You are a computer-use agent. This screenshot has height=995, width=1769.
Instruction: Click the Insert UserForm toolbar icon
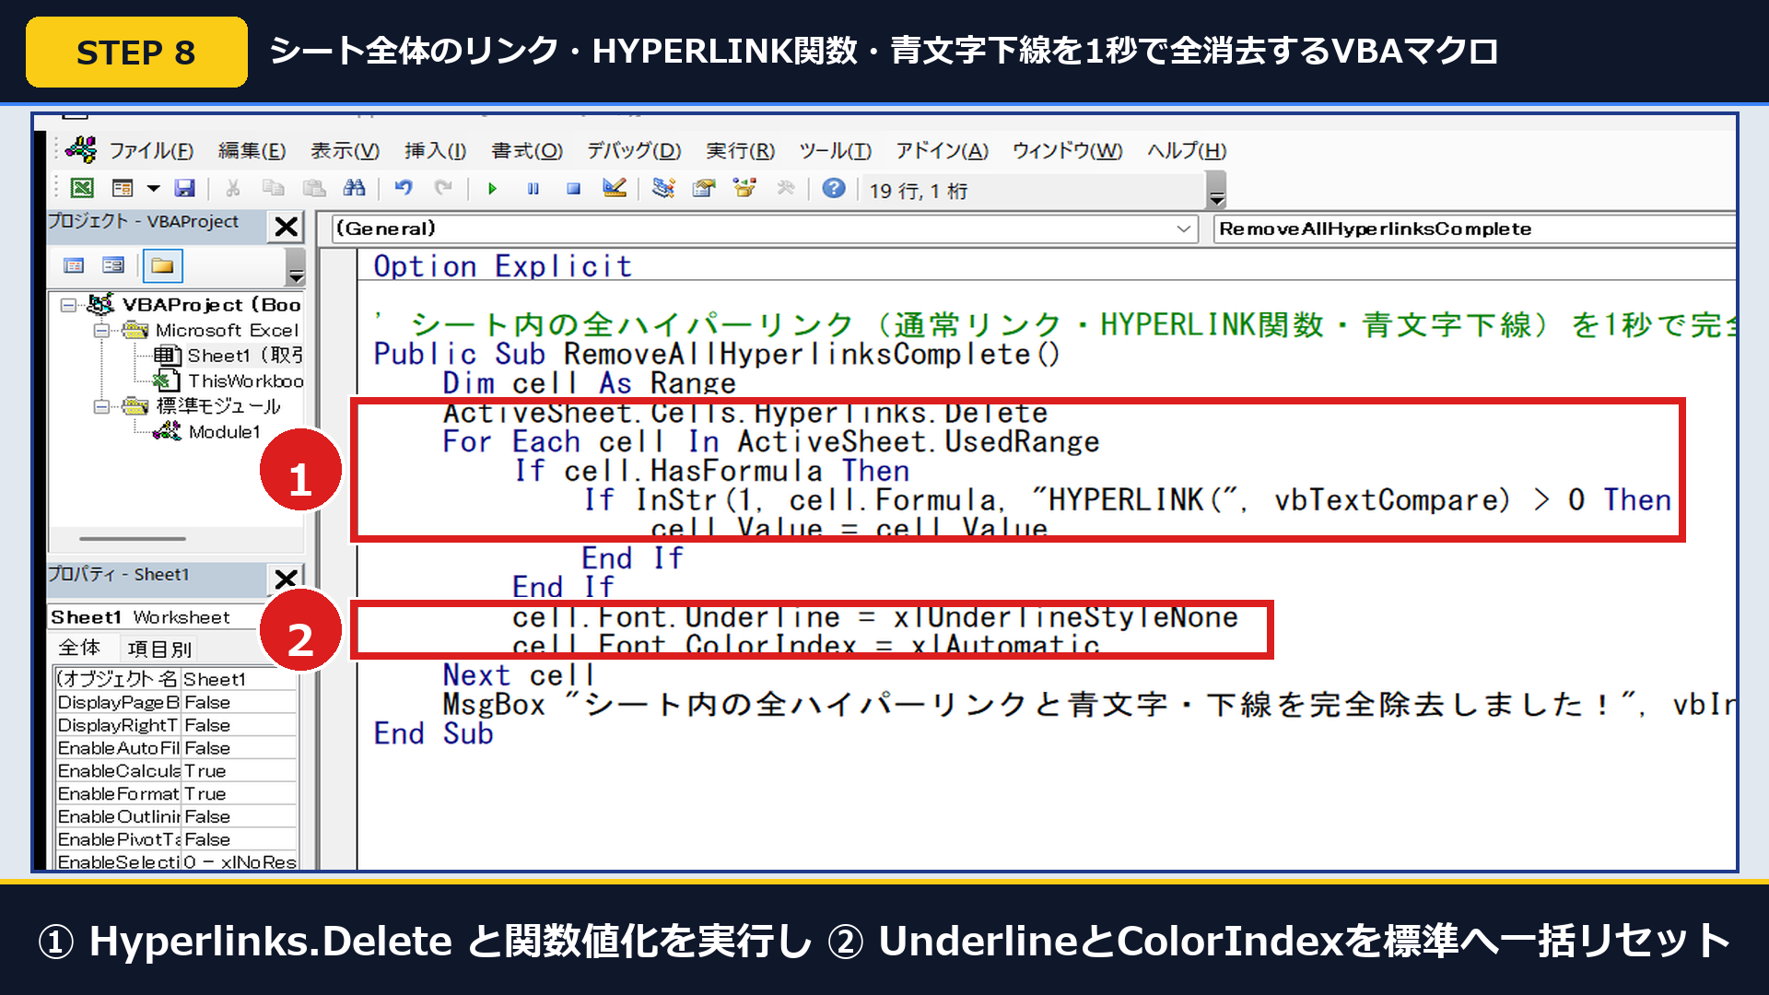tap(123, 189)
